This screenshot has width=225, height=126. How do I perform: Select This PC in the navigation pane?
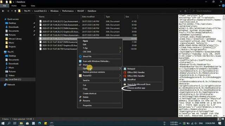tap(11, 52)
